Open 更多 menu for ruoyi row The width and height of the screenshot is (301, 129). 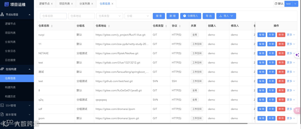pos(291,35)
